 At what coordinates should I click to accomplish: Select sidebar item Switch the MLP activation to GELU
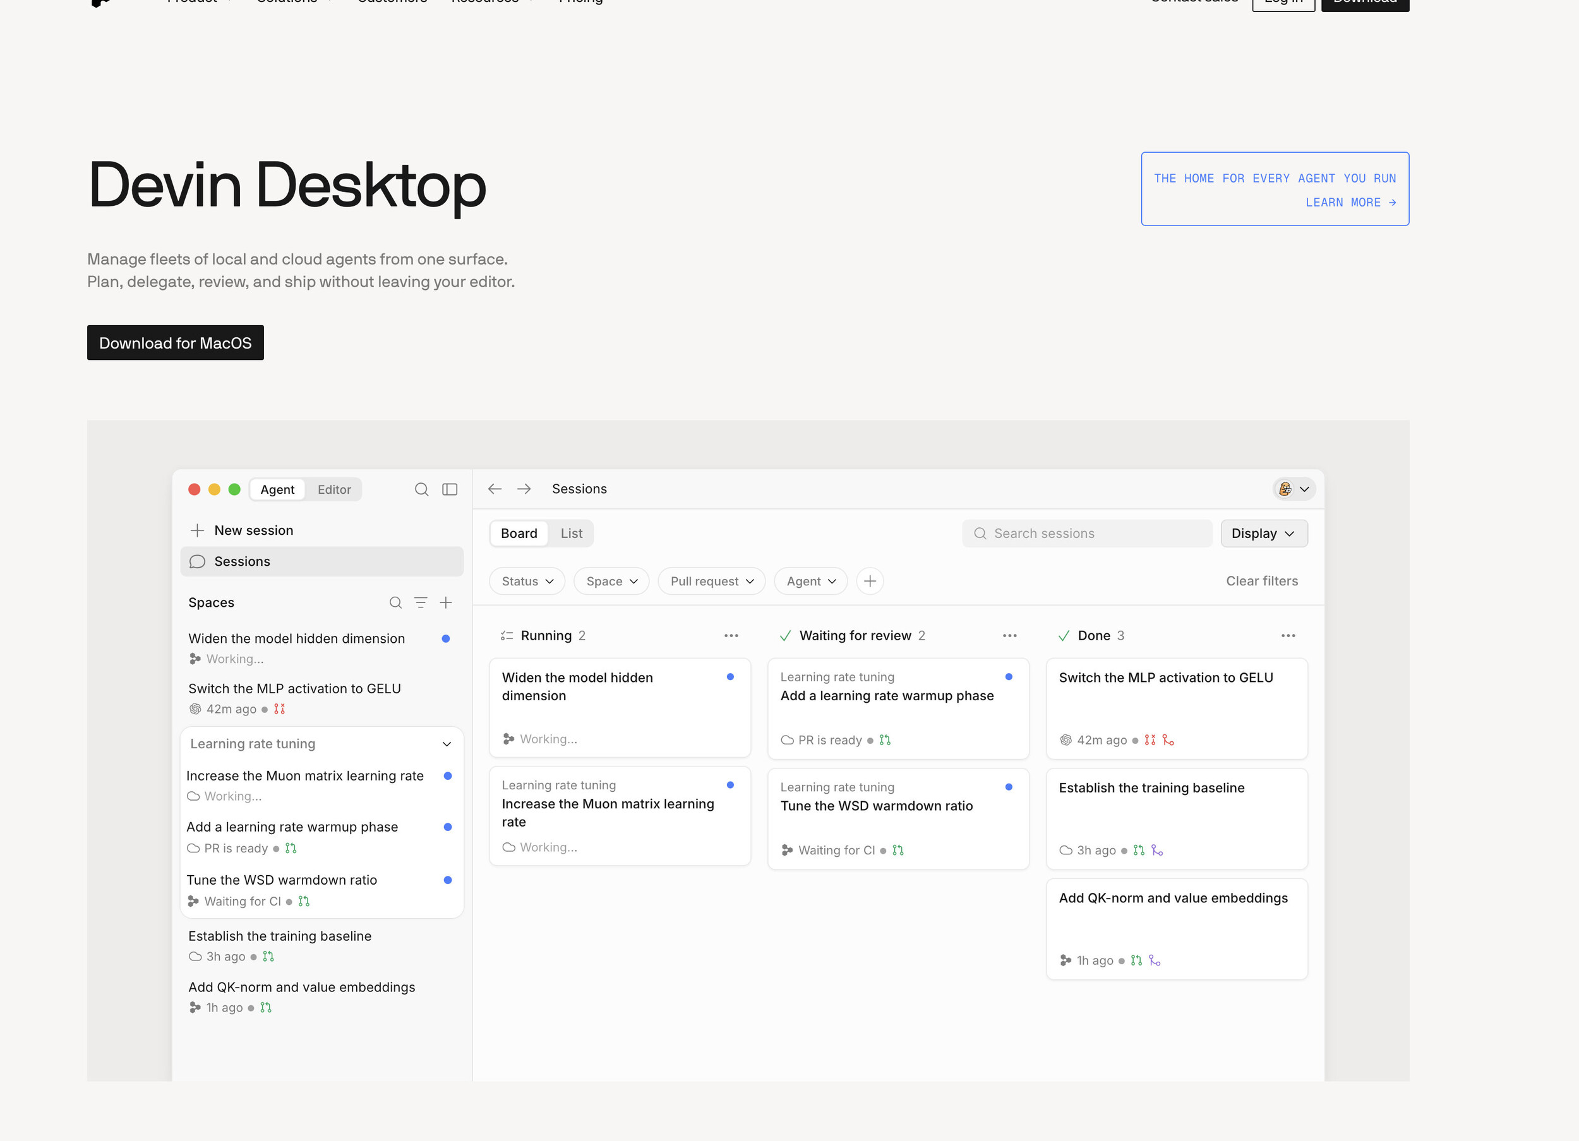[320, 698]
